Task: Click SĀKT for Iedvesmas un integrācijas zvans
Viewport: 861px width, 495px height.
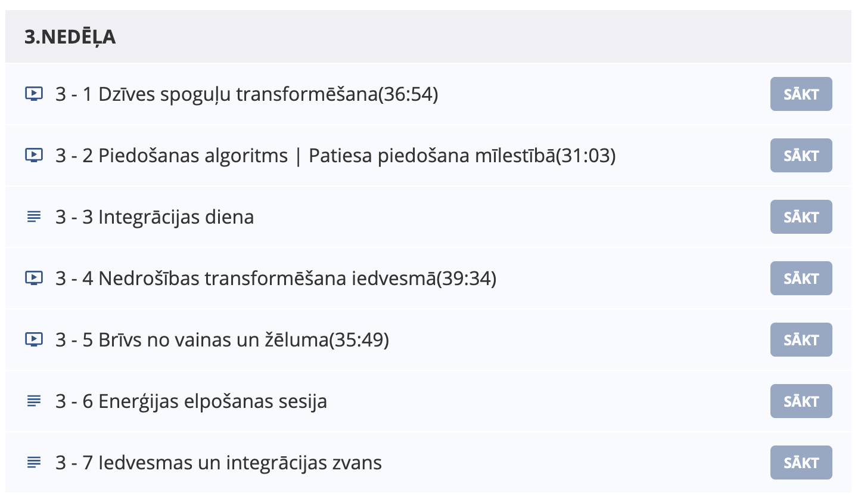Action: (801, 463)
